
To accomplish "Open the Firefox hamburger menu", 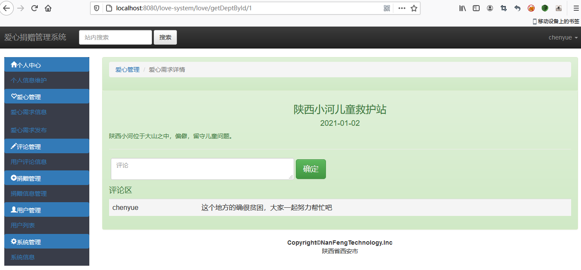I will point(576,8).
